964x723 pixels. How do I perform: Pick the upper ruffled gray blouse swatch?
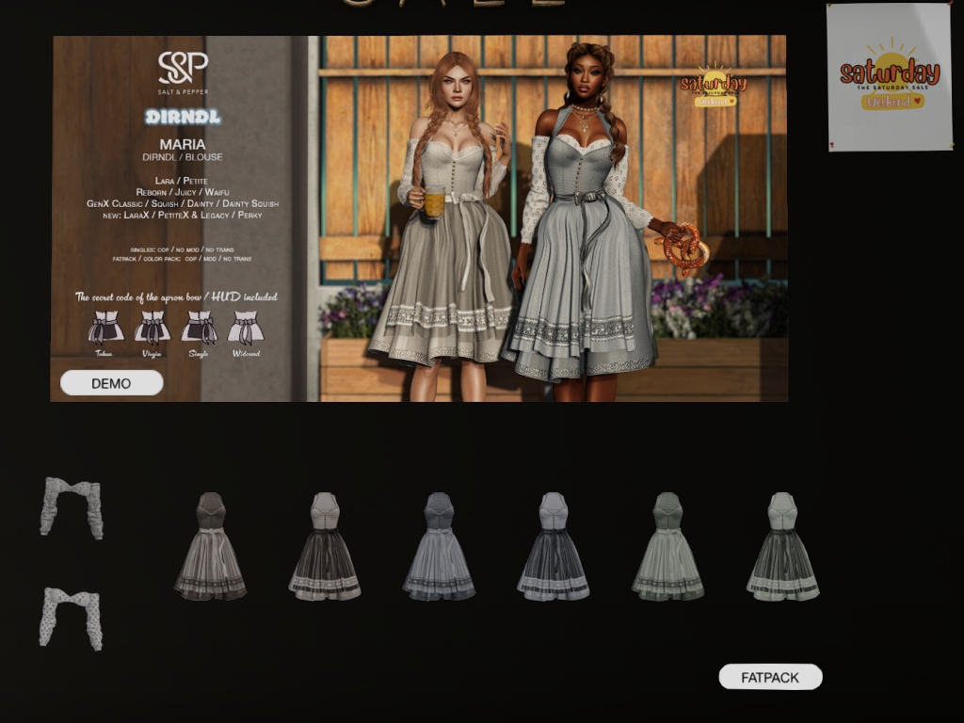(x=72, y=507)
